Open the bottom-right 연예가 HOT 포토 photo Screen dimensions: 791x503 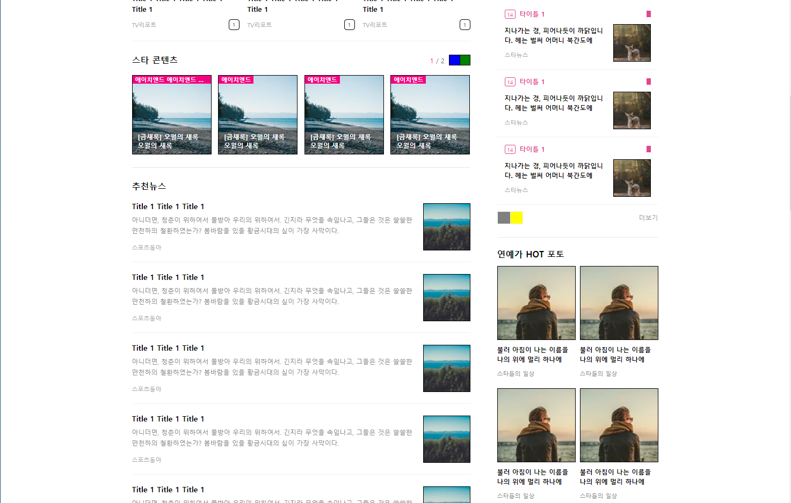pyautogui.click(x=619, y=425)
